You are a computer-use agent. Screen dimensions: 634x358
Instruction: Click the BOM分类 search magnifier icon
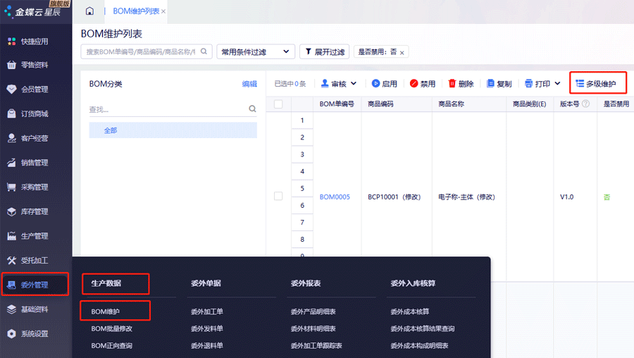click(x=252, y=109)
